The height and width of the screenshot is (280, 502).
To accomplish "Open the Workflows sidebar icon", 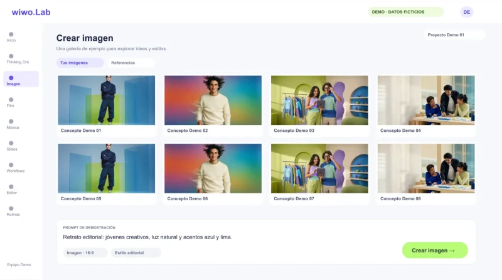I will click(x=11, y=165).
